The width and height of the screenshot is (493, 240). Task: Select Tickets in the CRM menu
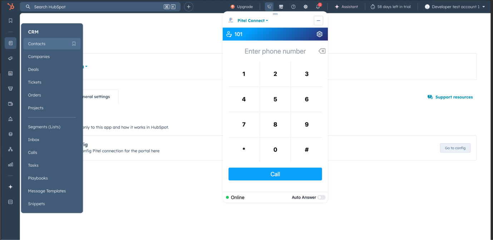pyautogui.click(x=35, y=82)
